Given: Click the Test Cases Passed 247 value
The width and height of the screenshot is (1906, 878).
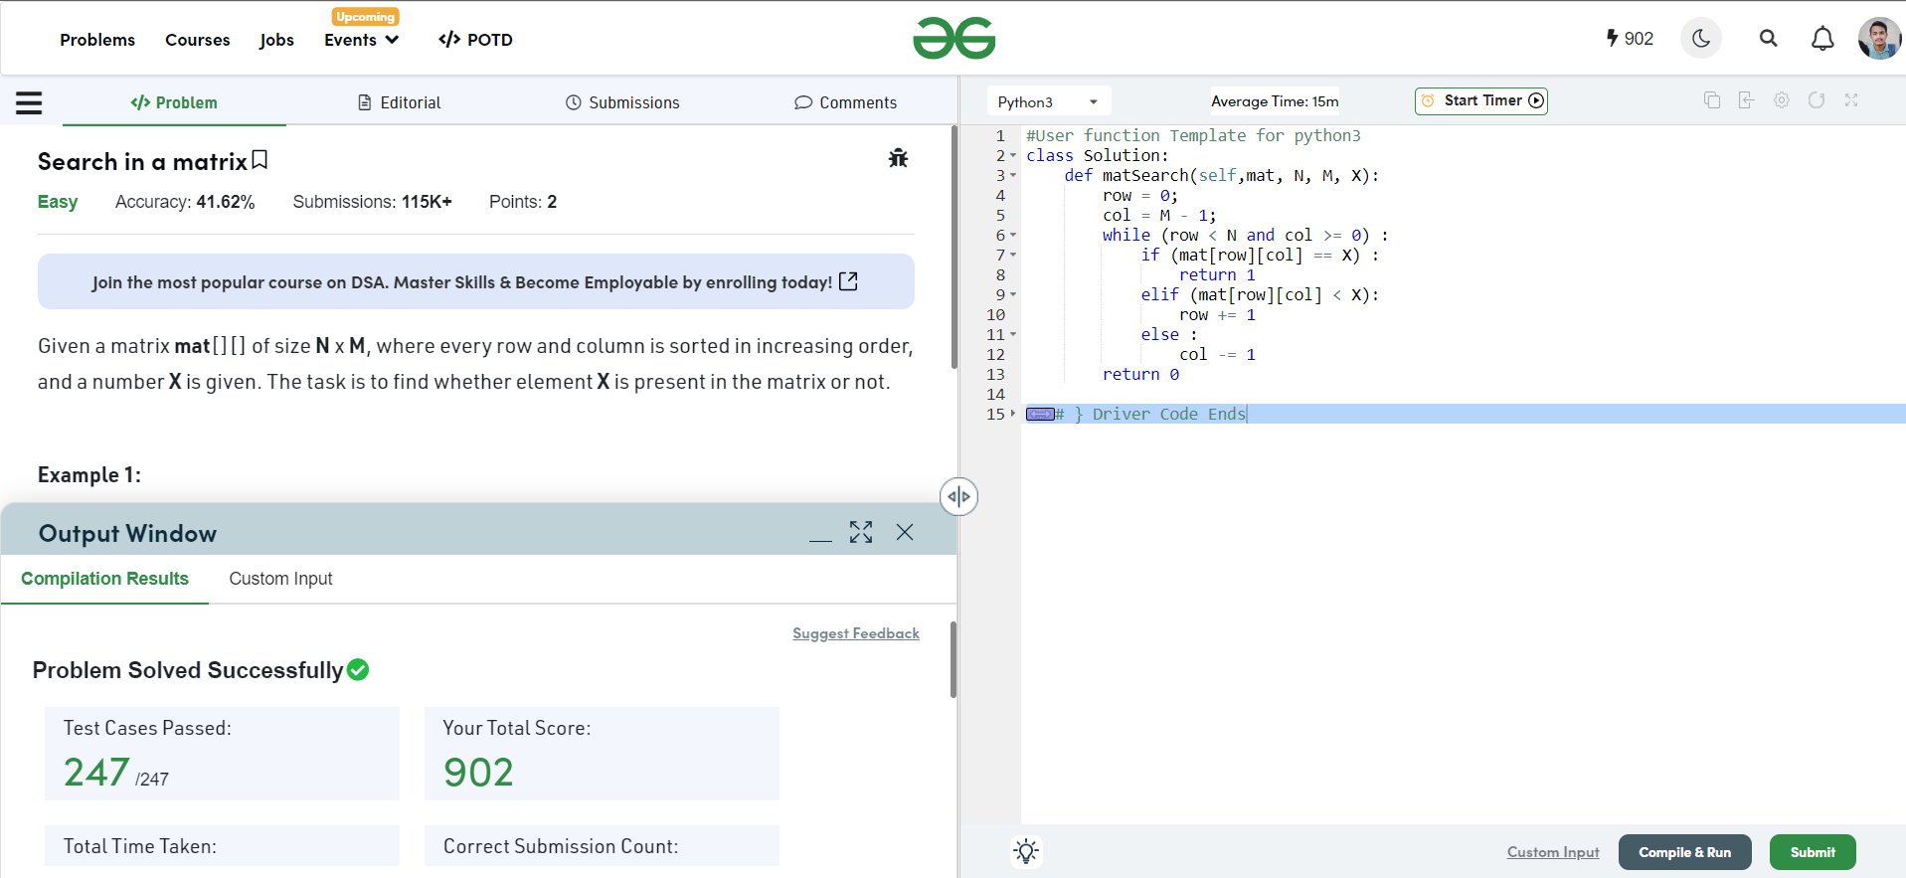Looking at the screenshot, I should [96, 773].
